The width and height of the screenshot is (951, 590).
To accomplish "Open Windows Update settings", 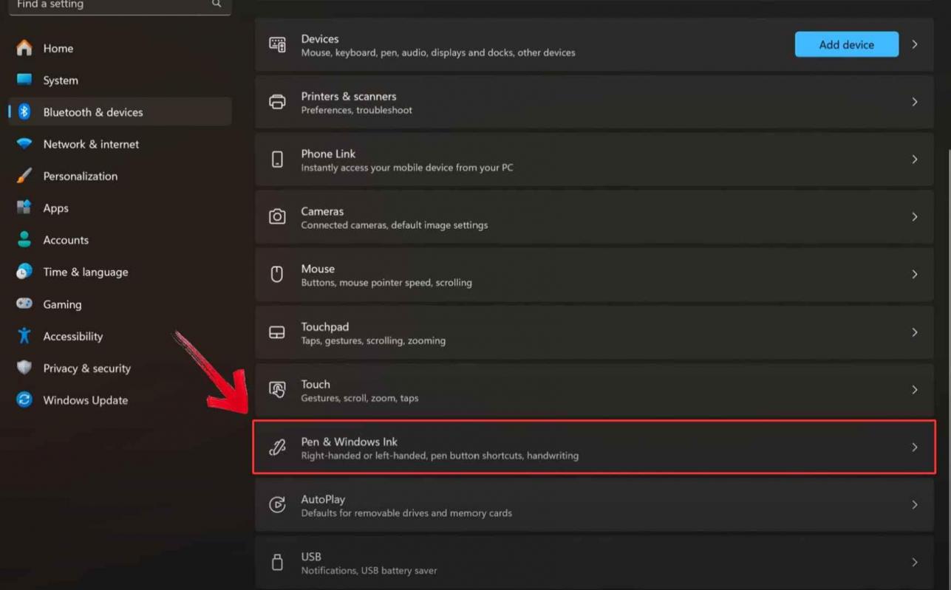I will (x=120, y=399).
